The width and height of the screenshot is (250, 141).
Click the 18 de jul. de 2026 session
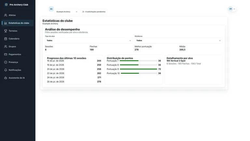point(74,65)
